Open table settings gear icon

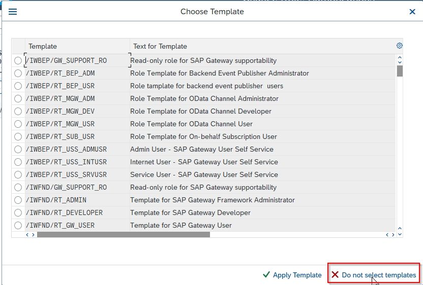click(x=400, y=46)
